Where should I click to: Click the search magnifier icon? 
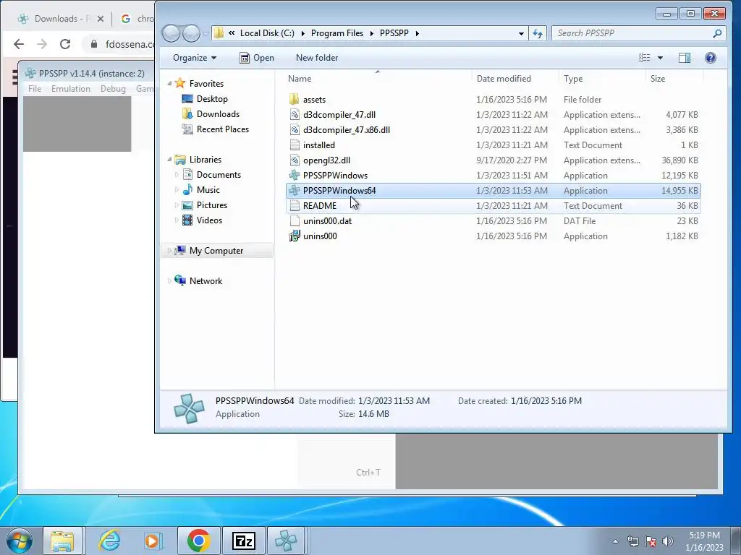(x=717, y=33)
